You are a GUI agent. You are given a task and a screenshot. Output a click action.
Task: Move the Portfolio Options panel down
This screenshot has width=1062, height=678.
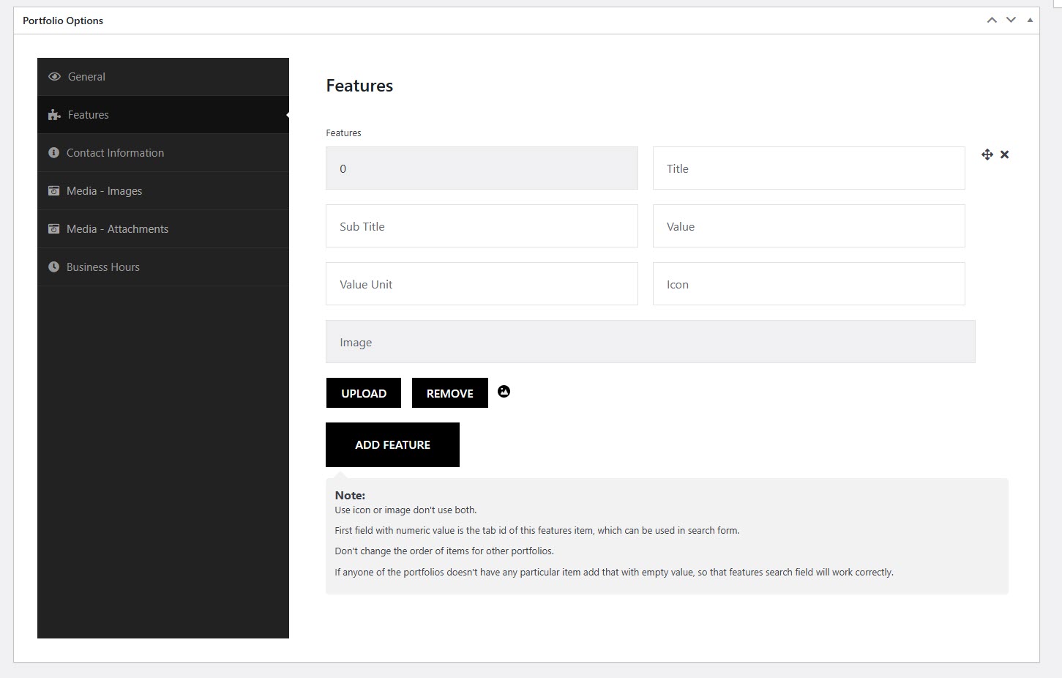point(1011,21)
